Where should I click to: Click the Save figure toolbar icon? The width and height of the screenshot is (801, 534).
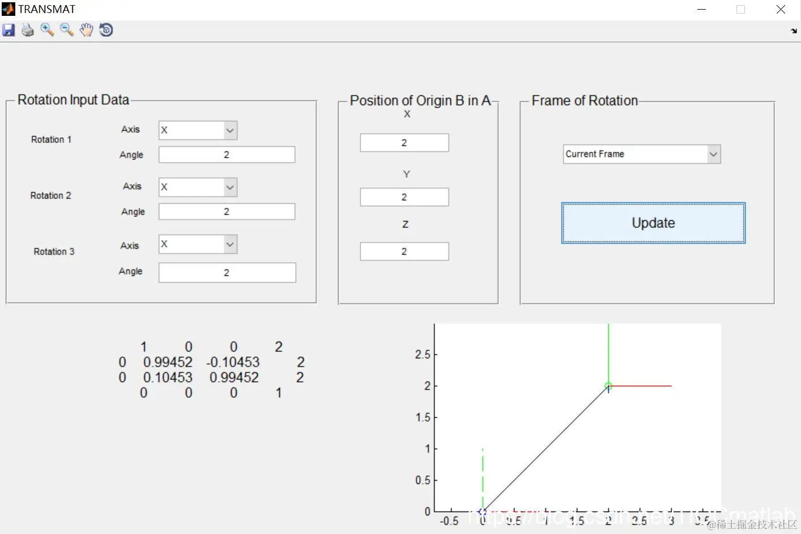pos(8,30)
